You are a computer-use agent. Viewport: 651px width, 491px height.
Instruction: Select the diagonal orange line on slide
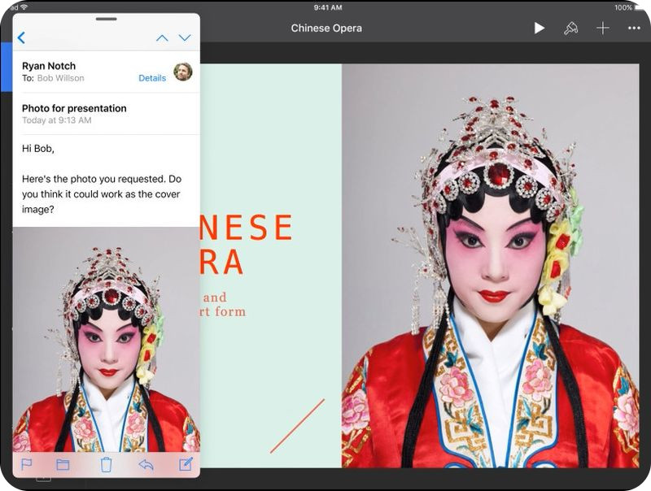click(297, 425)
